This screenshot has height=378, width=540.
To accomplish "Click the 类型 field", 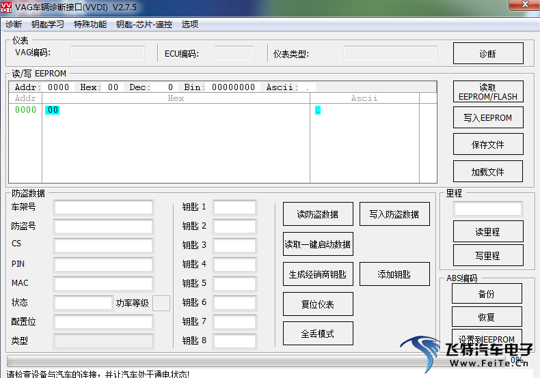I will pyautogui.click(x=103, y=341).
